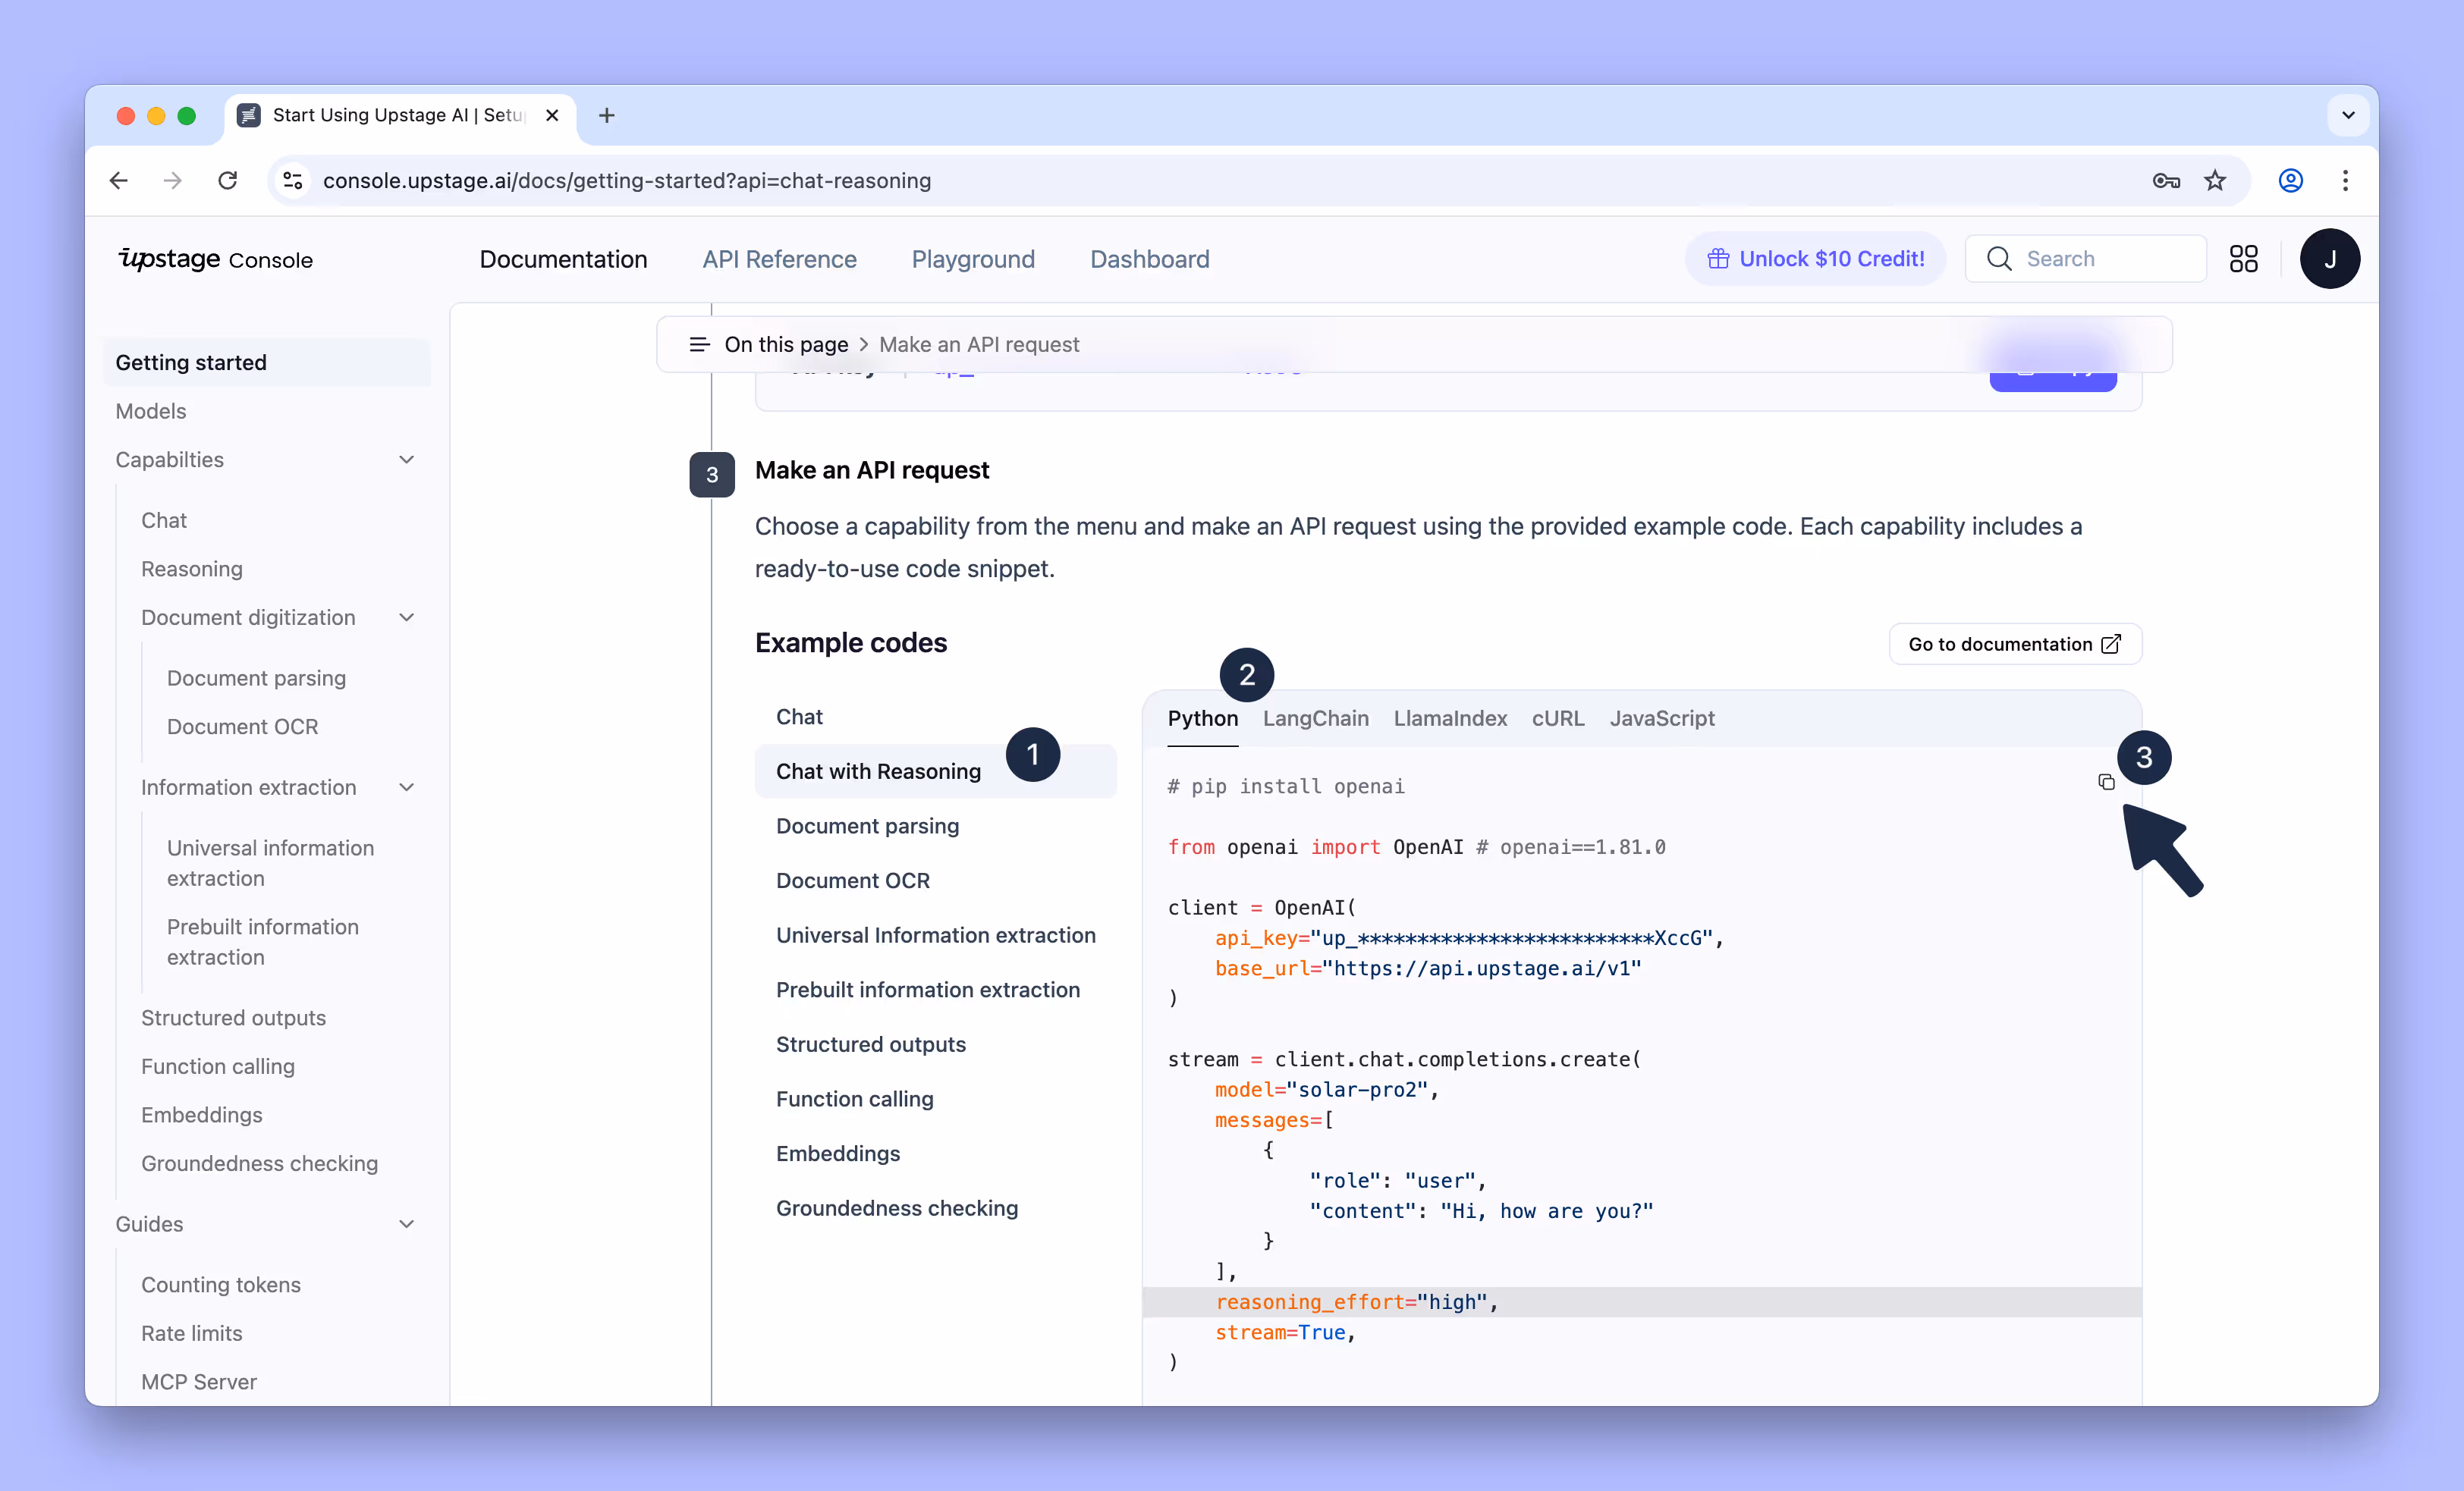Image resolution: width=2464 pixels, height=1491 pixels.
Task: View site information icon in address bar
Action: [x=293, y=180]
